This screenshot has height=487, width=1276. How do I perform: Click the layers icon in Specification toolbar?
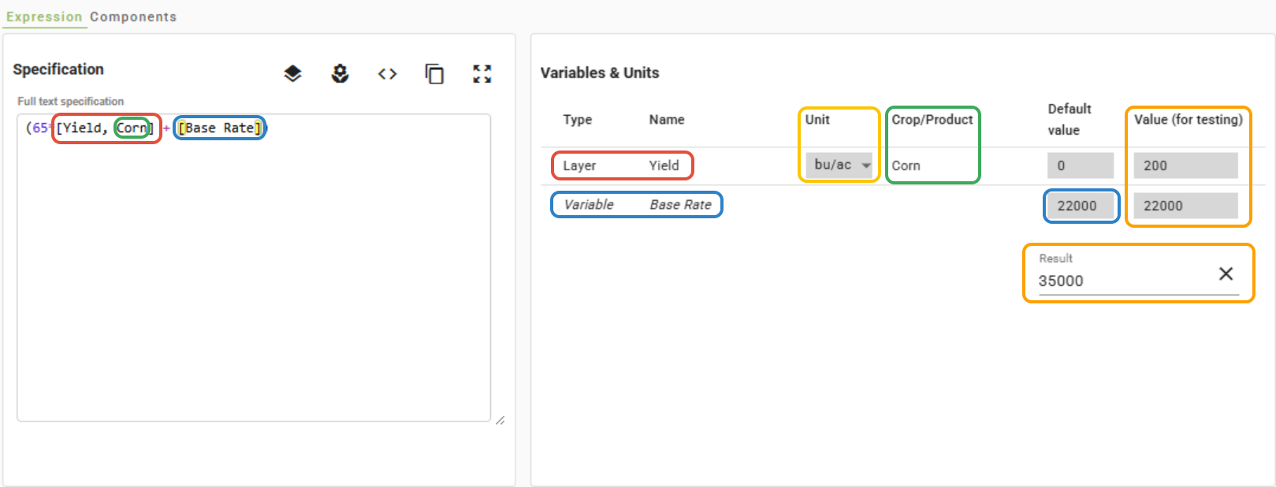tap(292, 74)
